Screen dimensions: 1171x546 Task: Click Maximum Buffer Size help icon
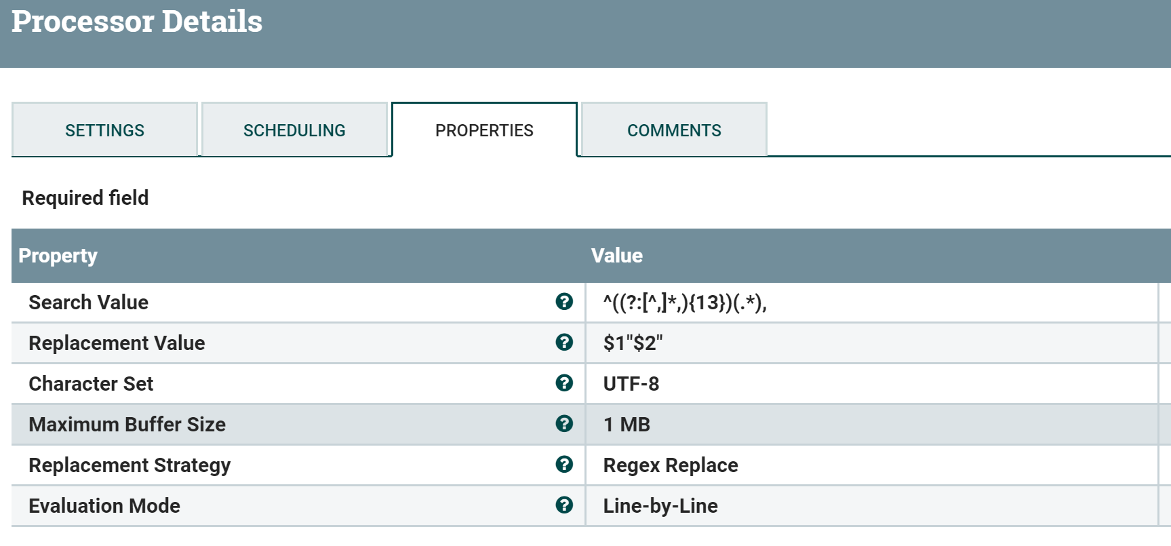click(x=563, y=424)
